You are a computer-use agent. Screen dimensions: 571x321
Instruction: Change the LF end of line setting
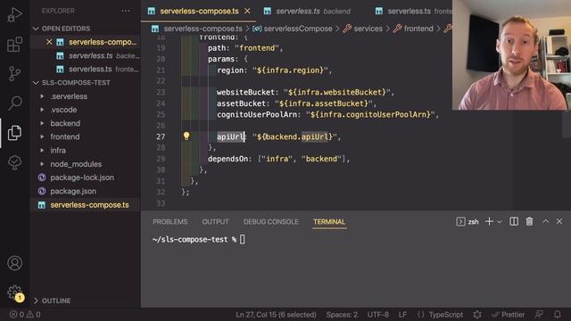402,315
